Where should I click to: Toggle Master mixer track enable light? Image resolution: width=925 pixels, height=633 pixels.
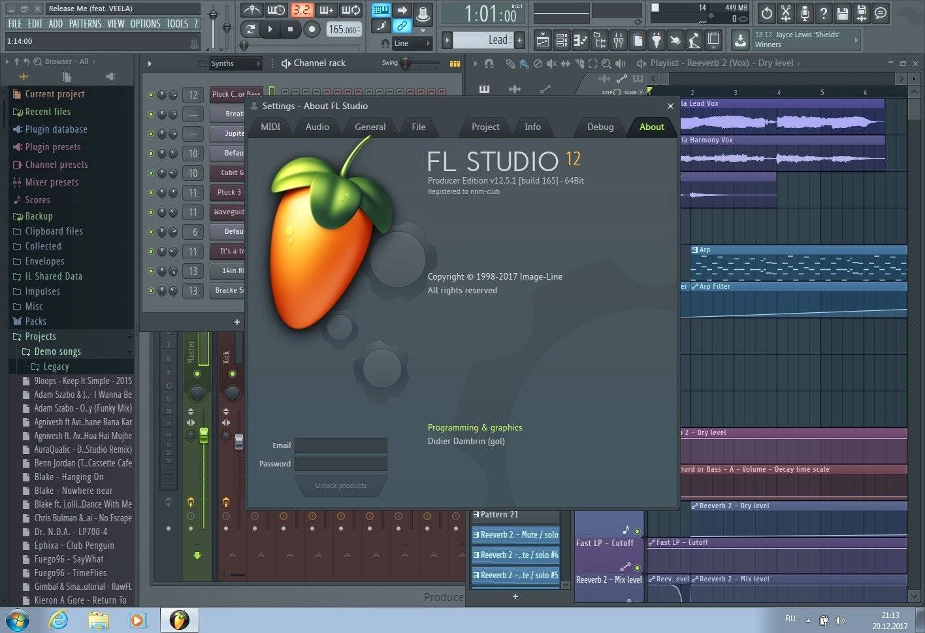point(197,374)
